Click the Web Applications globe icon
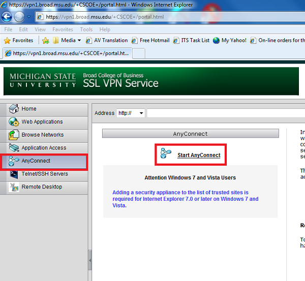This screenshot has height=281, width=305. point(14,122)
